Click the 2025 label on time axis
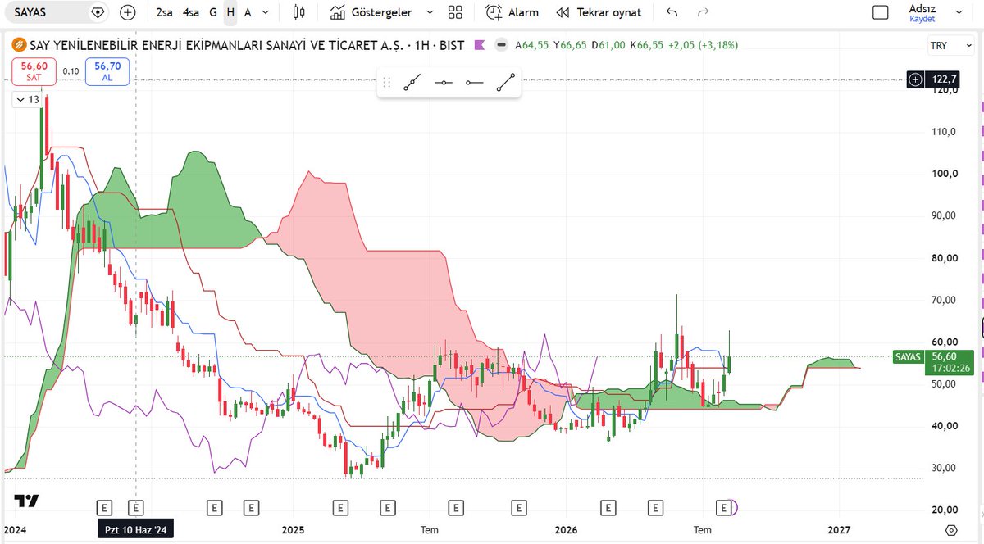This screenshot has height=544, width=984. [293, 530]
